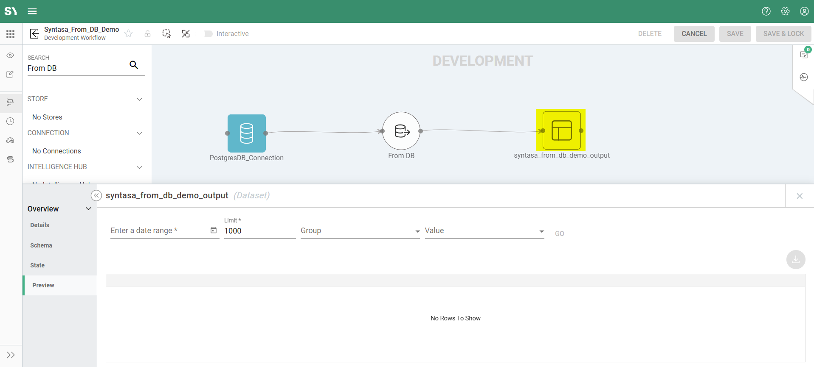Open the layers stack icon in sidebar
The height and width of the screenshot is (367, 814).
pyautogui.click(x=10, y=159)
